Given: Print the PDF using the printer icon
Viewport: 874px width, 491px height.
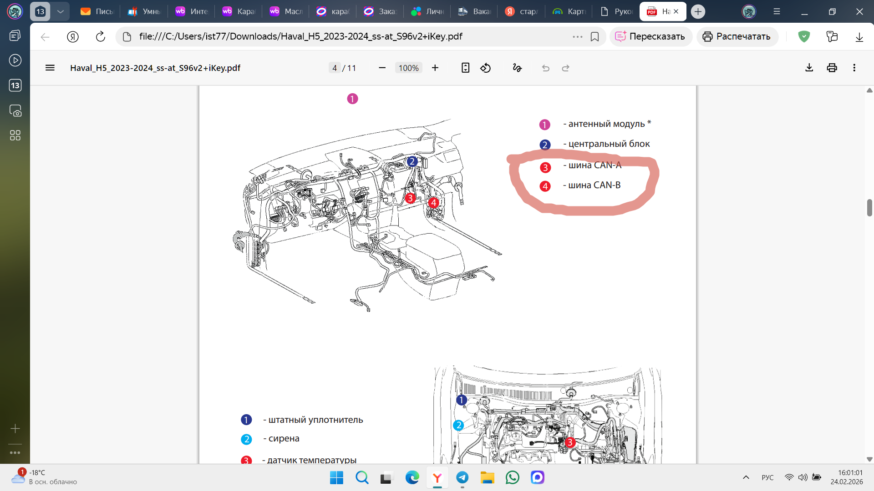Looking at the screenshot, I should pyautogui.click(x=832, y=68).
